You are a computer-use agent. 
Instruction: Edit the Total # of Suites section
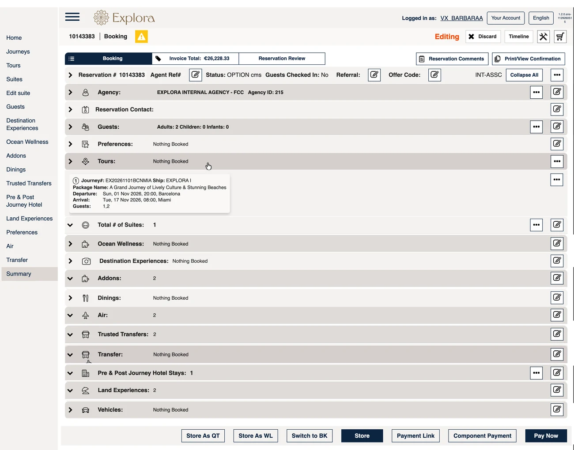click(x=557, y=225)
